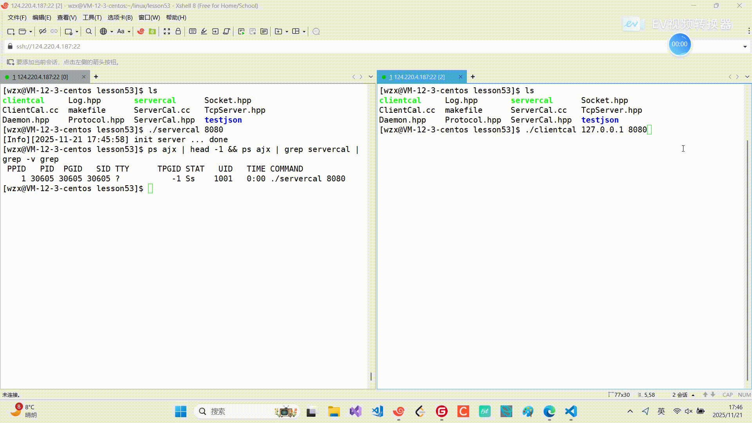752x423 pixels.
Task: Open the 工具(T) menu
Action: [x=92, y=18]
